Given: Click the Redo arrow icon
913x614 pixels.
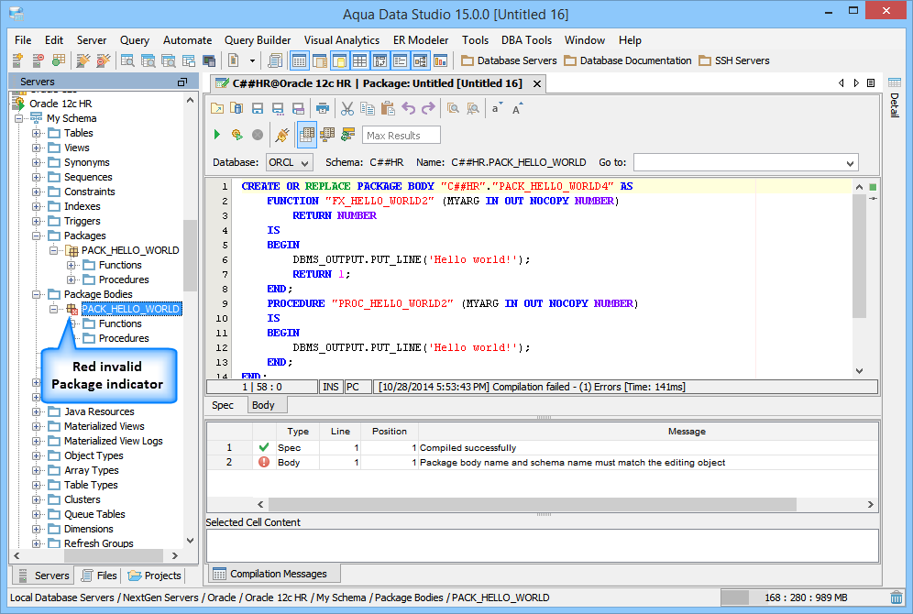Looking at the screenshot, I should pyautogui.click(x=428, y=108).
